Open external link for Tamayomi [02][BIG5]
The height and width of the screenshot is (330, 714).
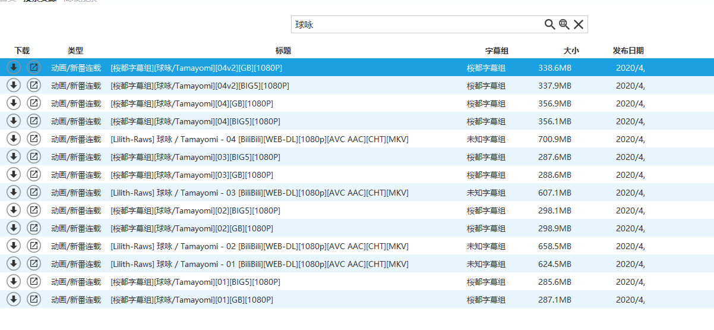(x=34, y=210)
